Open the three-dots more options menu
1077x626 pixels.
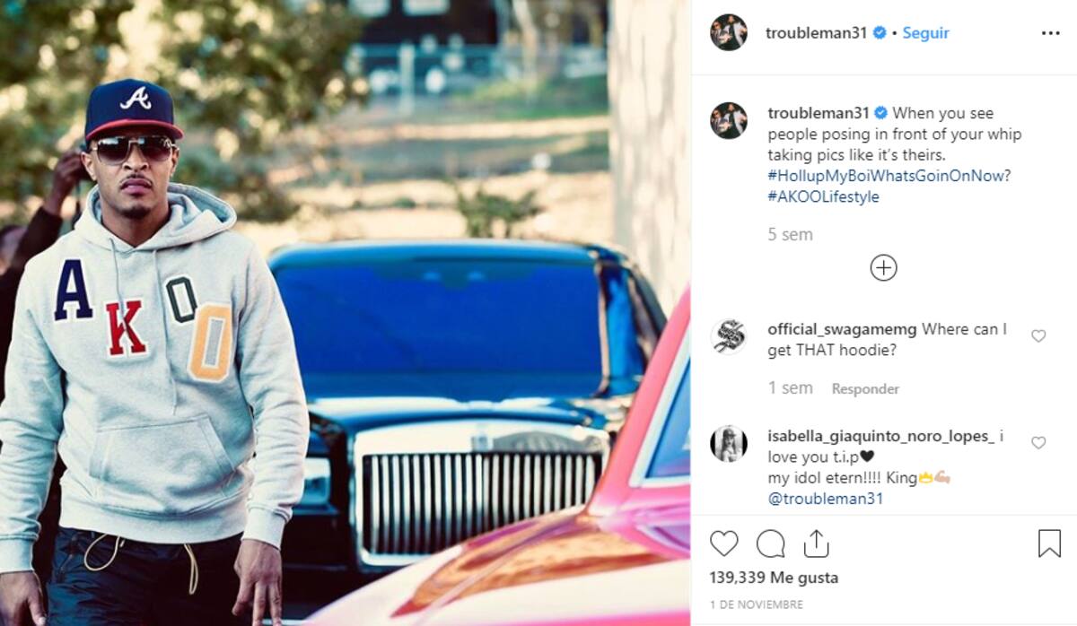[x=1050, y=33]
